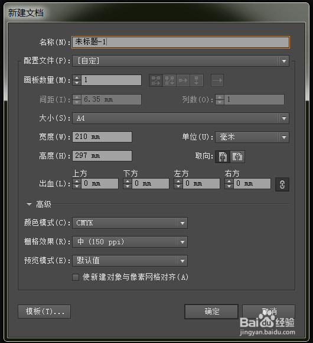Screen dimensions: 313x343
Task: Click the 取向 orientation label
Action: coord(204,156)
